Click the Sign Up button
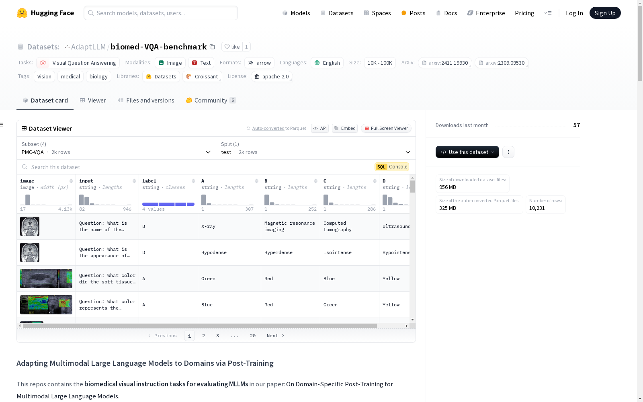643x402 pixels. [x=605, y=13]
